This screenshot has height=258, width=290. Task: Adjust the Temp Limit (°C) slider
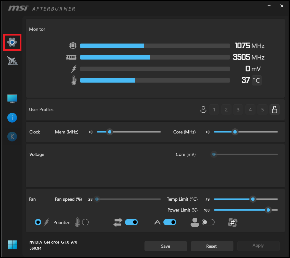[x=246, y=199]
